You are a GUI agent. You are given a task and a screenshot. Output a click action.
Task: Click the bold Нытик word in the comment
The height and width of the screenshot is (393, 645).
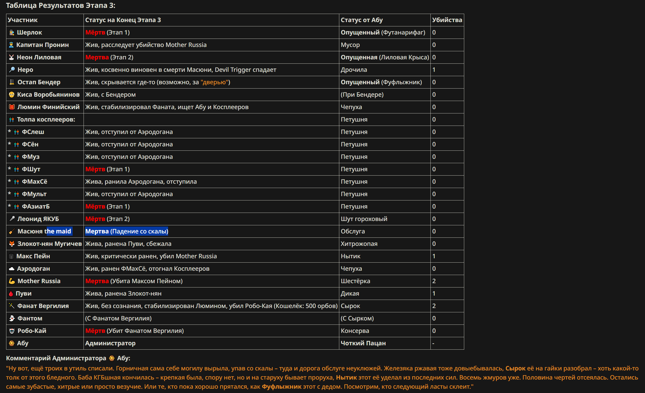click(346, 378)
